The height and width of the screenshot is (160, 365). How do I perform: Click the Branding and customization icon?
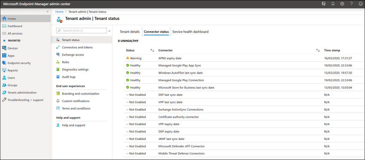point(58,94)
